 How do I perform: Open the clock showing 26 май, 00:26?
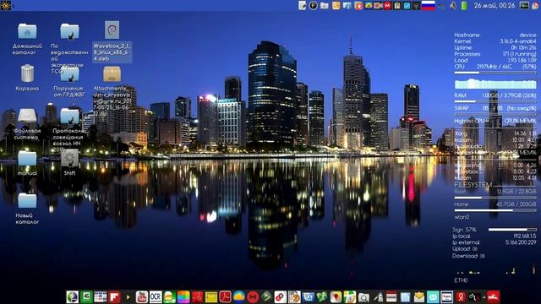495,6
